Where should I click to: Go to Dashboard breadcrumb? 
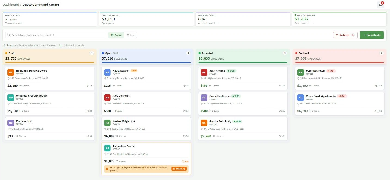tap(11, 5)
